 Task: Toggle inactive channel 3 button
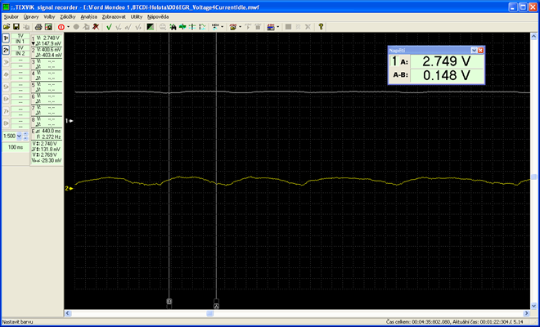pos(6,60)
